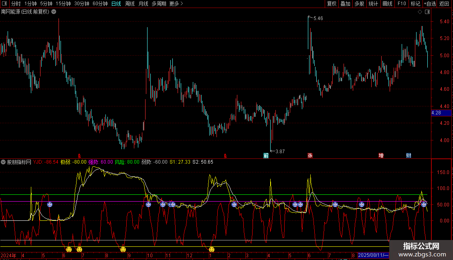453x260 pixels.
Task: Click the diamond icon above price chart
Action: [420, 12]
